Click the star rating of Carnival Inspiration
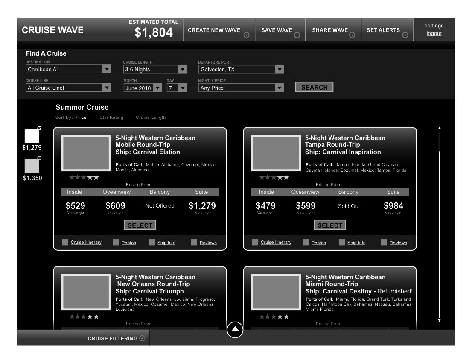This screenshot has height=363, width=472. pos(274,177)
